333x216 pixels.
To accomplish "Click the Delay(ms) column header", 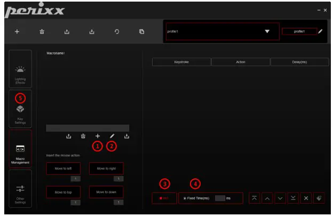I will click(299, 62).
